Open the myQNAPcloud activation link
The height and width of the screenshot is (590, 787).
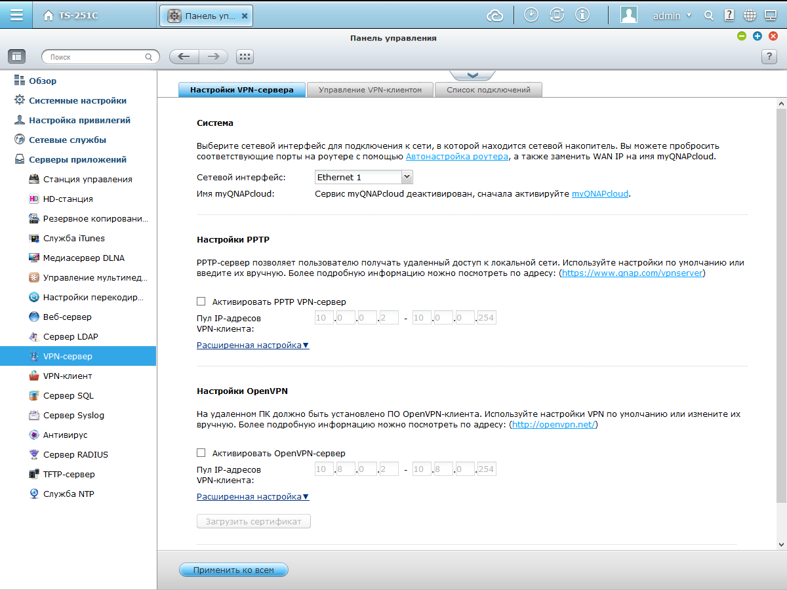click(x=600, y=194)
